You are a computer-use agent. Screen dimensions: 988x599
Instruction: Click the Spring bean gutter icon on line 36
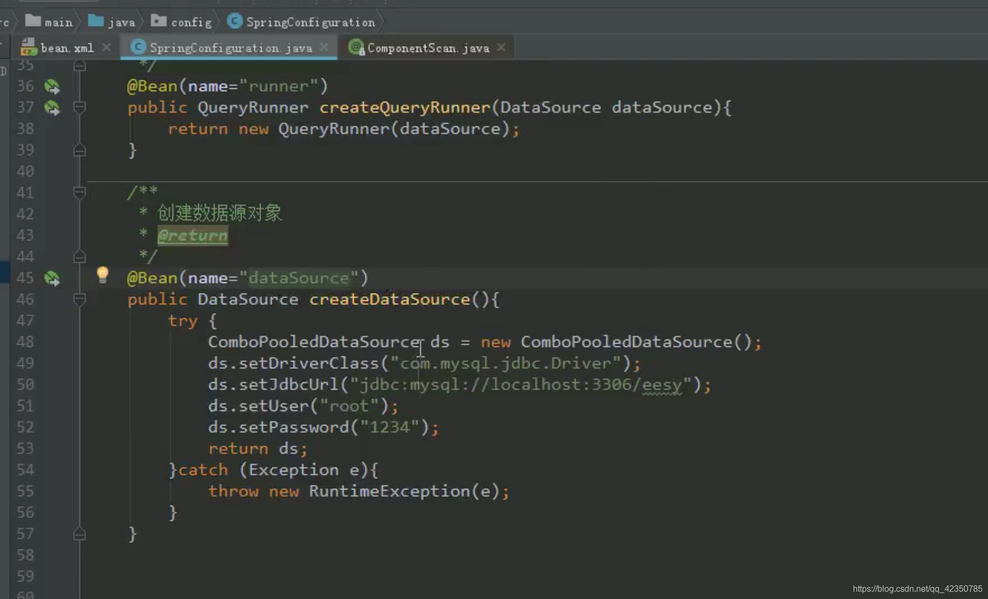click(52, 86)
